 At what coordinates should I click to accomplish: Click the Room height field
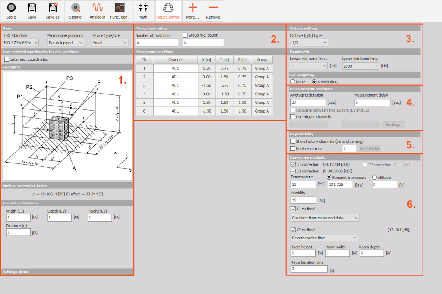pos(303,253)
